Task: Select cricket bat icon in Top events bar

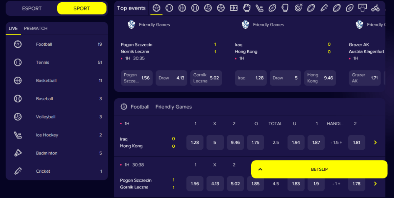Action: pyautogui.click(x=324, y=8)
